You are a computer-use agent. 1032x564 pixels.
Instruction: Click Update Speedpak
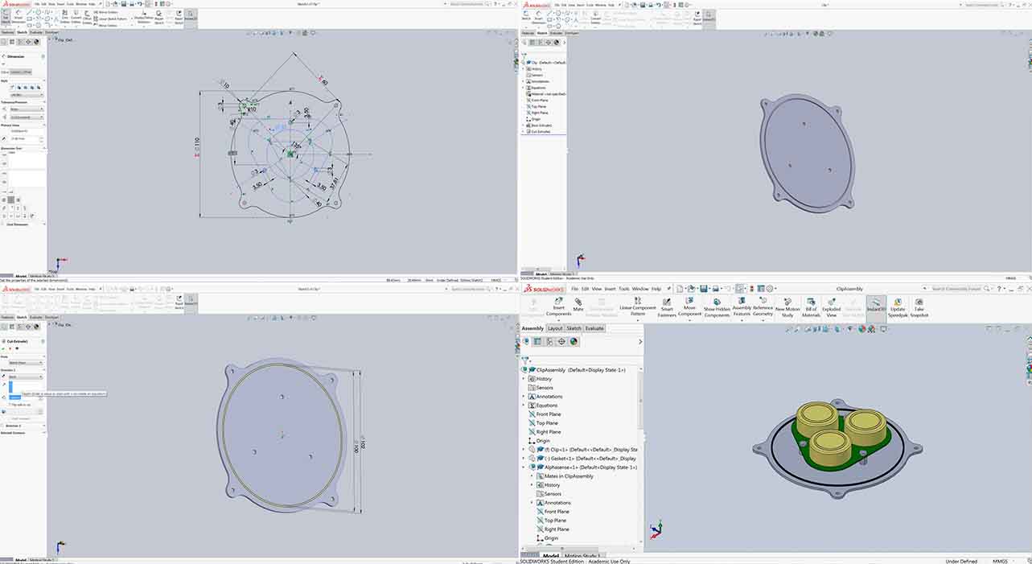tap(898, 308)
